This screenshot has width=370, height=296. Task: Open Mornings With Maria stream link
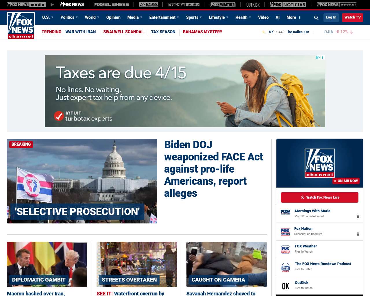(x=312, y=211)
